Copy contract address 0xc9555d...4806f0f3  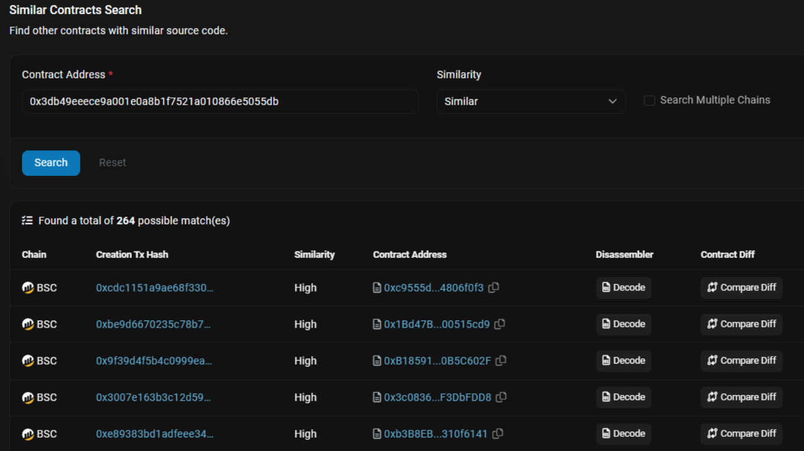tap(494, 287)
